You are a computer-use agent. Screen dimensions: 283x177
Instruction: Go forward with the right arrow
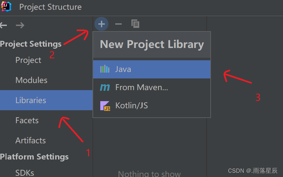tap(20, 25)
